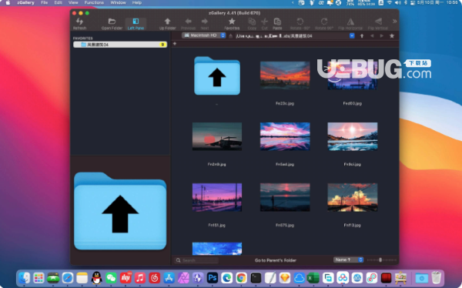The width and height of the screenshot is (462, 288).
Task: Click the plus icon below the path bar
Action: [x=175, y=44]
